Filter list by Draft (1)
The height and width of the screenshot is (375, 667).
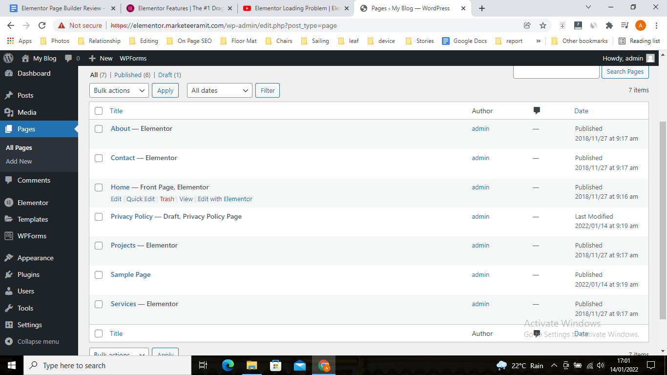[169, 75]
